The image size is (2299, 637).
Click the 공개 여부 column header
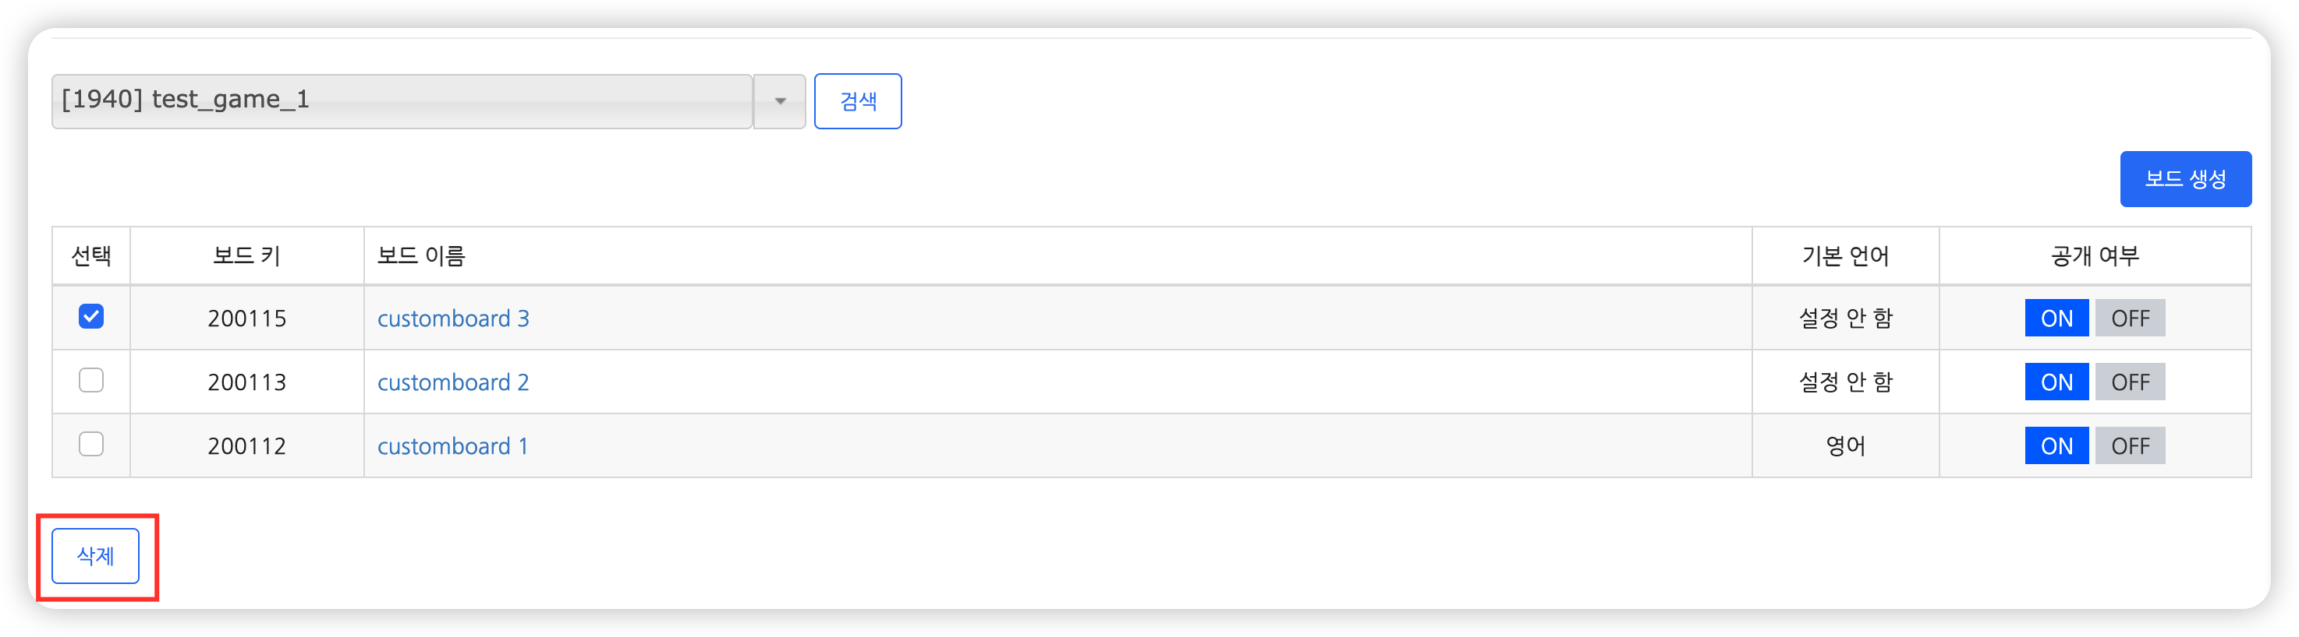(x=2094, y=256)
